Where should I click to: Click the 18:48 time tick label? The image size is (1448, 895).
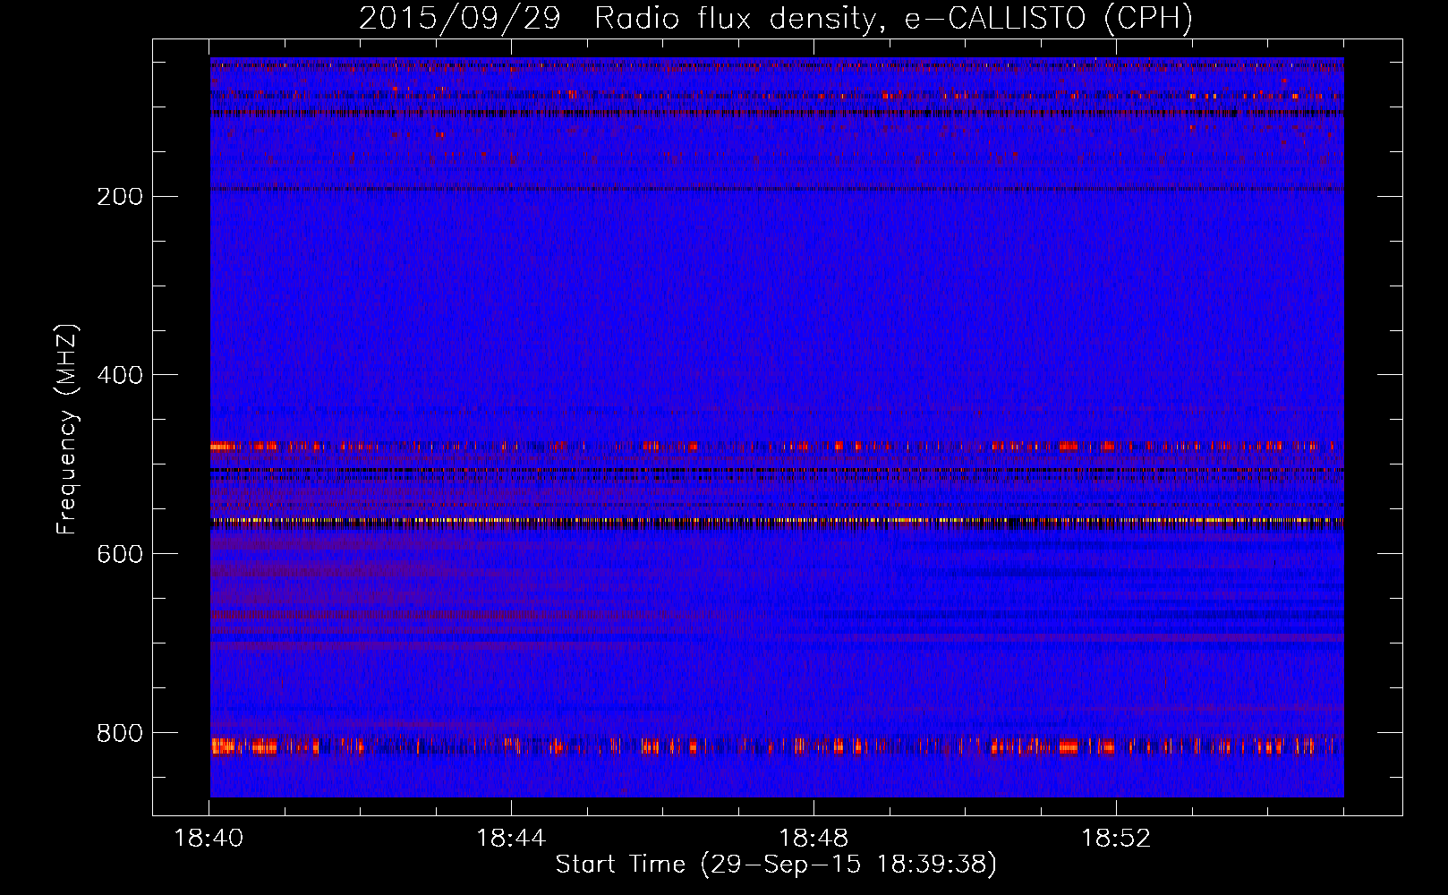[813, 839]
